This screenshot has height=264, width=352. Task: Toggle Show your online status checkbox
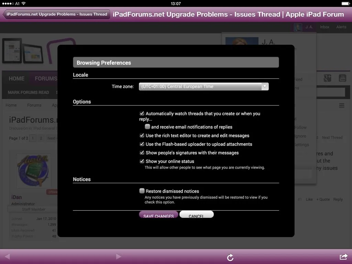click(142, 161)
